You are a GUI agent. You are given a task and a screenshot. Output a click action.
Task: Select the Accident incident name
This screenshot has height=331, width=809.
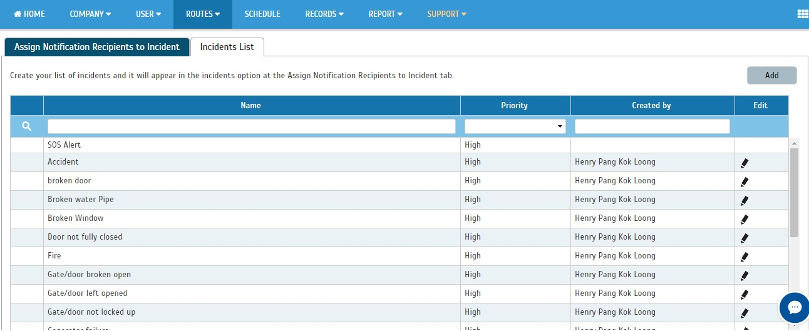63,161
